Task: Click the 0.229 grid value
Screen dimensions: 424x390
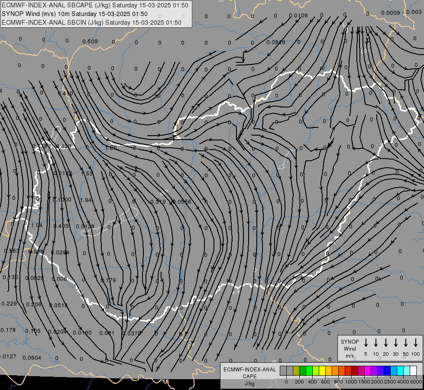Action: (x=9, y=304)
